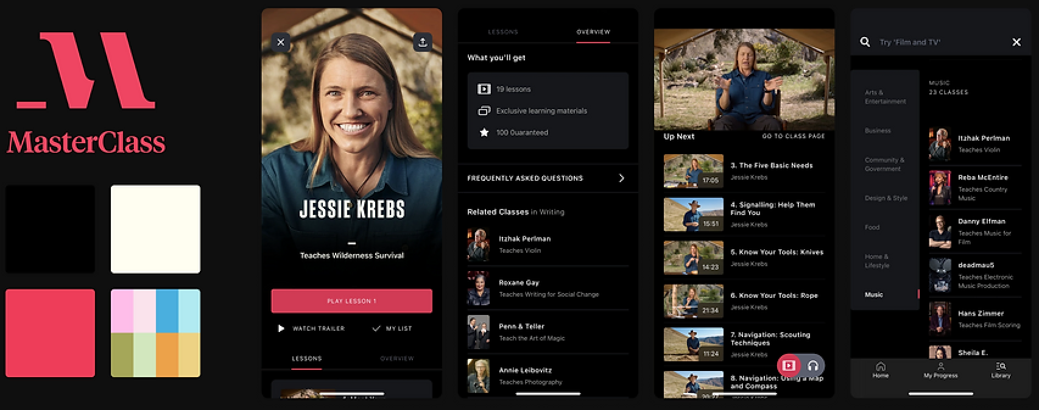Select the underlined Lessons tab below Watch Trailer

(306, 359)
